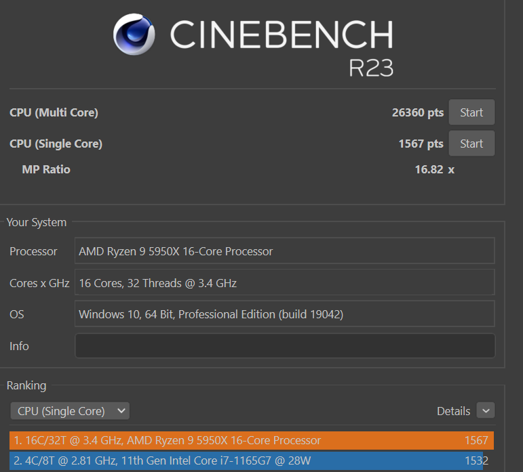Start the CPU Single Core benchmark

(471, 144)
